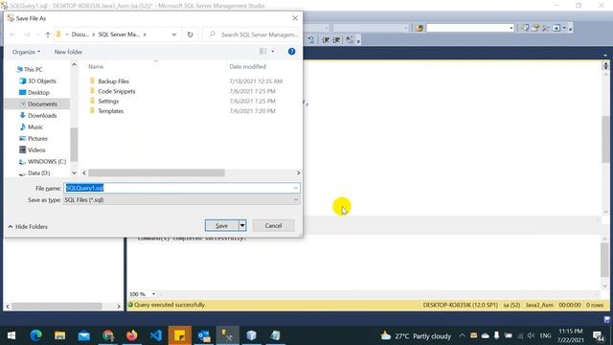Select the Backup Files folder
613x345 pixels.
113,80
